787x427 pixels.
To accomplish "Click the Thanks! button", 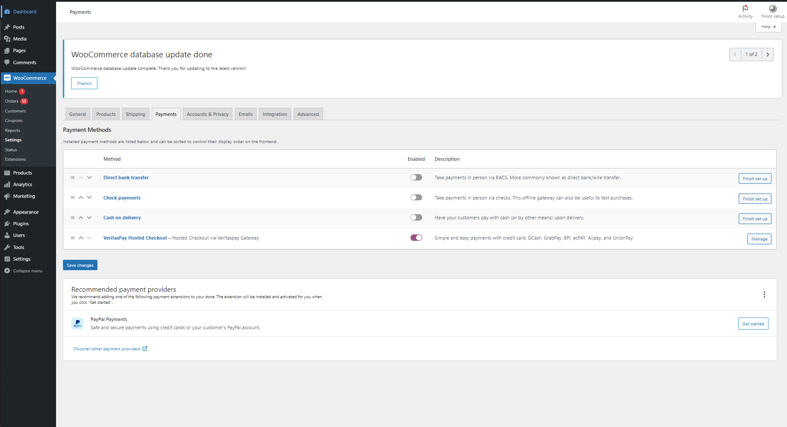I will click(x=84, y=83).
